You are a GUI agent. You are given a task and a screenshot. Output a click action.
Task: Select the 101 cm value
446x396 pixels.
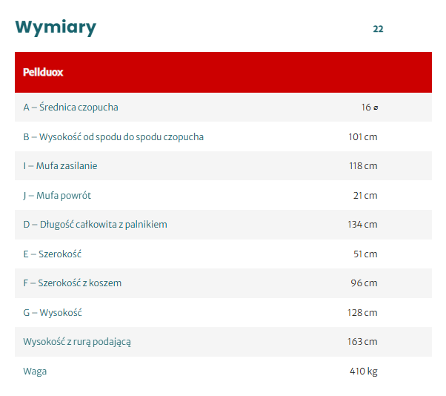tap(362, 136)
